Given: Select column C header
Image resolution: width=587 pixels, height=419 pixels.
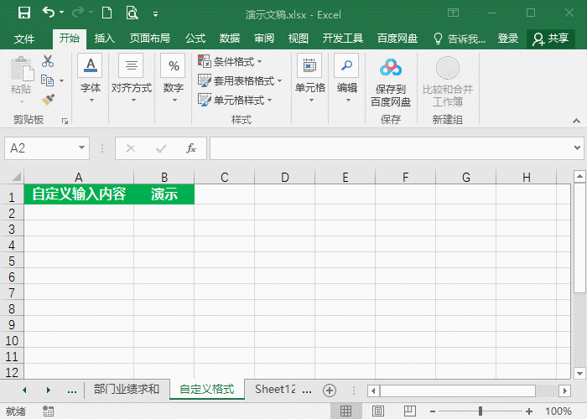Looking at the screenshot, I should pos(224,177).
